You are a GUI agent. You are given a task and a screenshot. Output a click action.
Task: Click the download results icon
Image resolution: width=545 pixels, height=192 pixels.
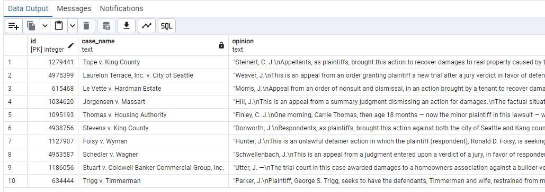[127, 26]
